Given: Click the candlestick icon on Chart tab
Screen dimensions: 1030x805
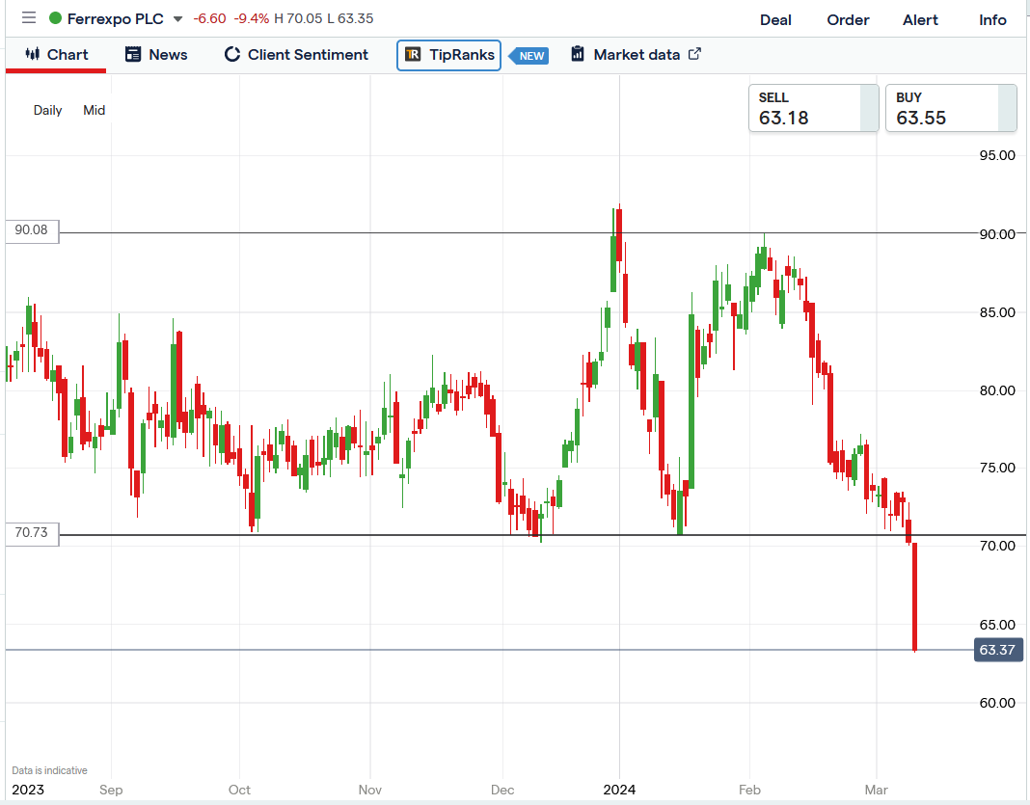Looking at the screenshot, I should coord(32,54).
